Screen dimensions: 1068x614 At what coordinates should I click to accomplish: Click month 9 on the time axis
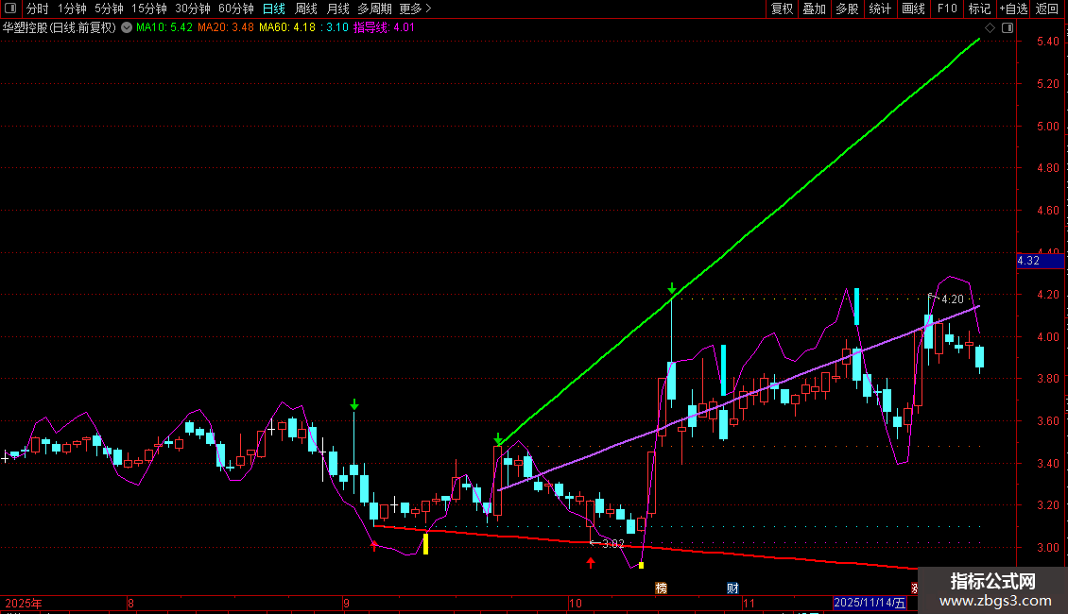coord(346,604)
